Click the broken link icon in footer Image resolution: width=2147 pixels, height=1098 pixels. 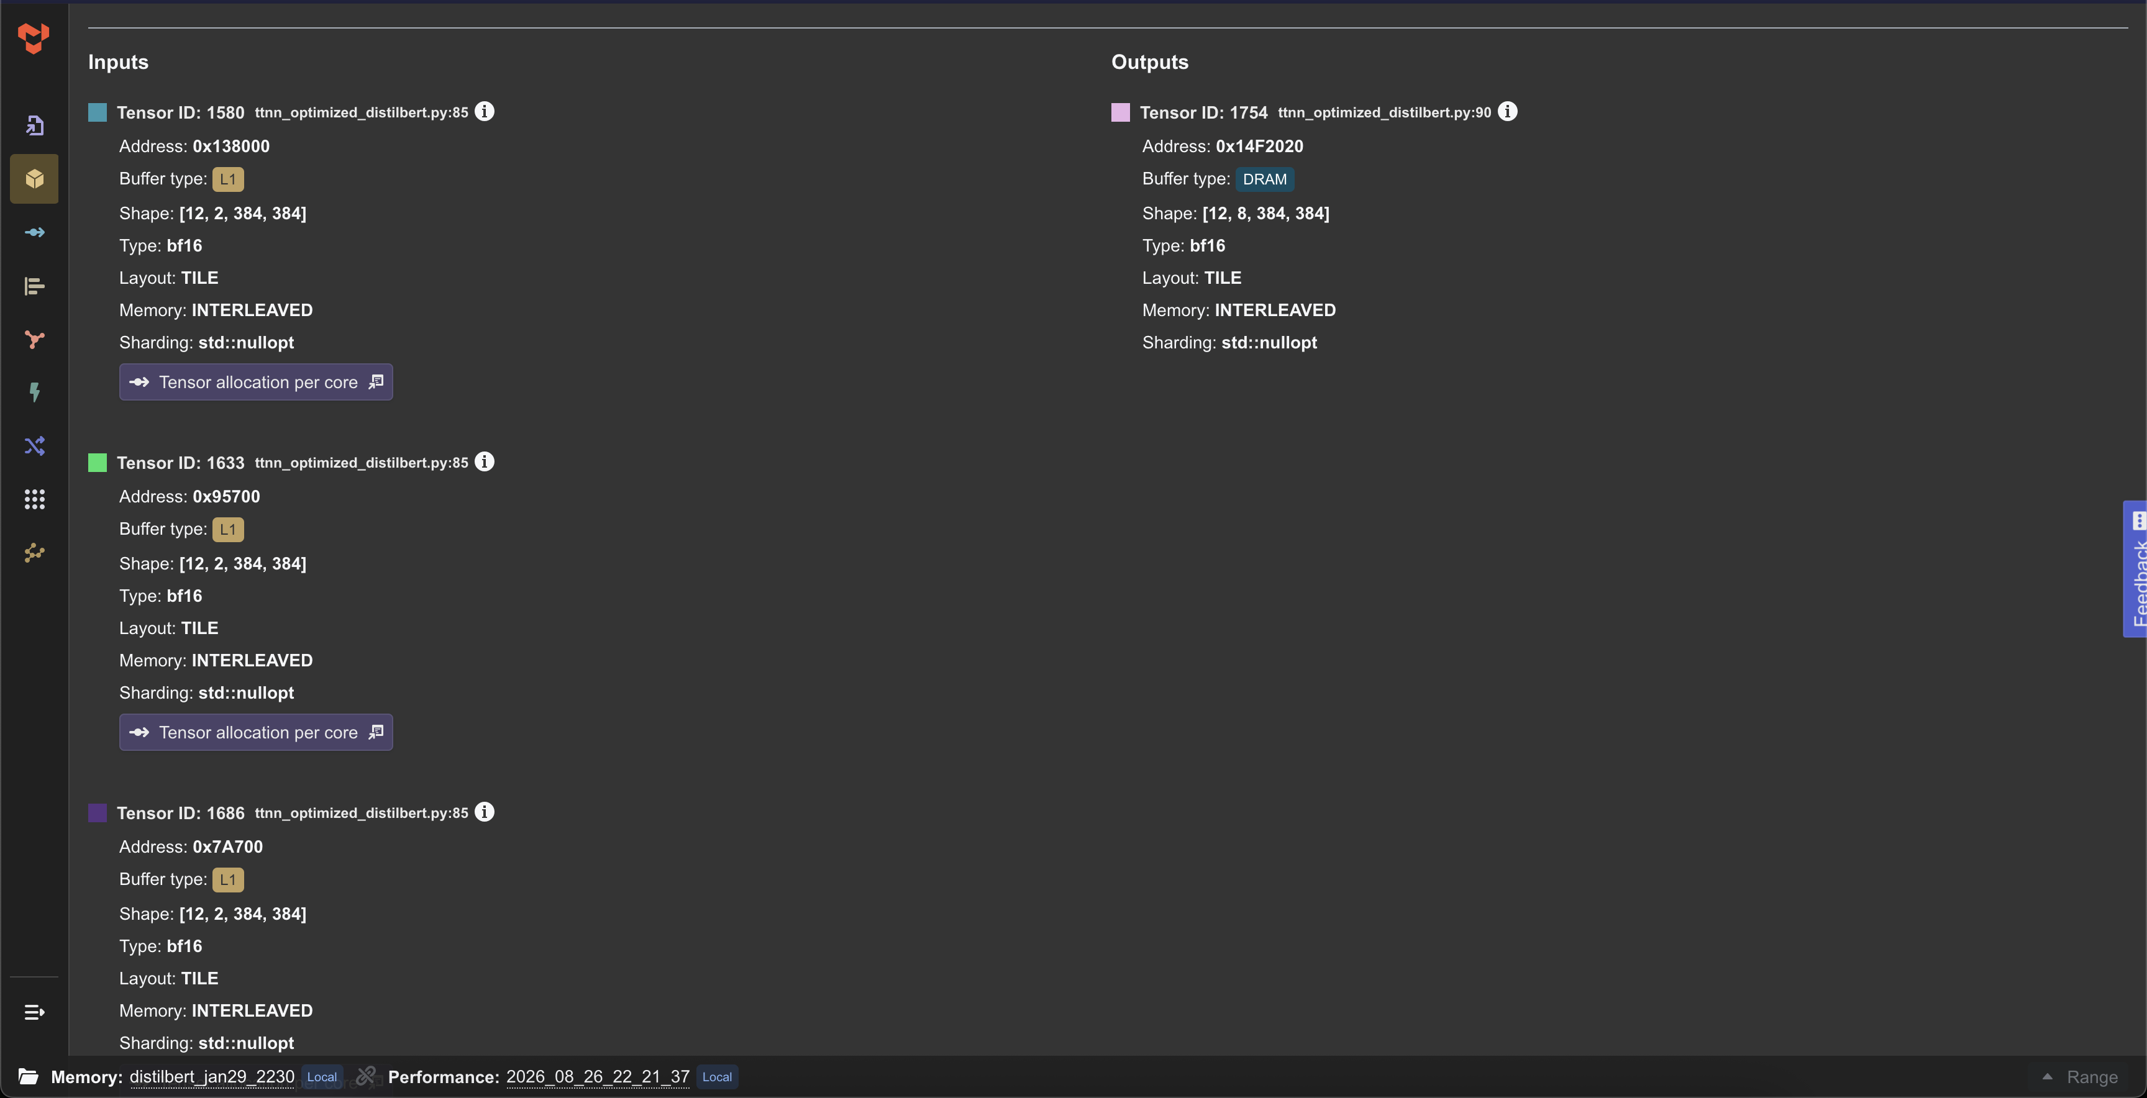coord(366,1076)
